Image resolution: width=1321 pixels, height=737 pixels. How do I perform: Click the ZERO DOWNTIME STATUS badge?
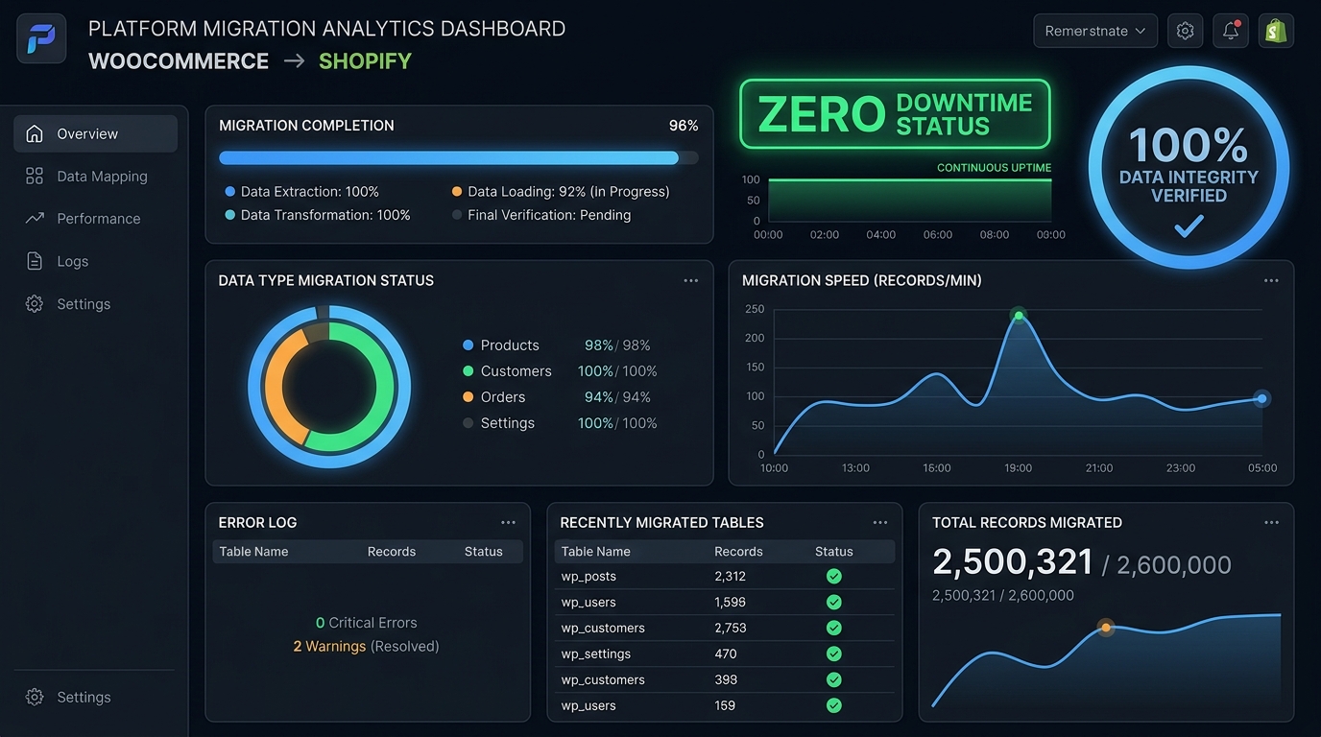(x=895, y=114)
